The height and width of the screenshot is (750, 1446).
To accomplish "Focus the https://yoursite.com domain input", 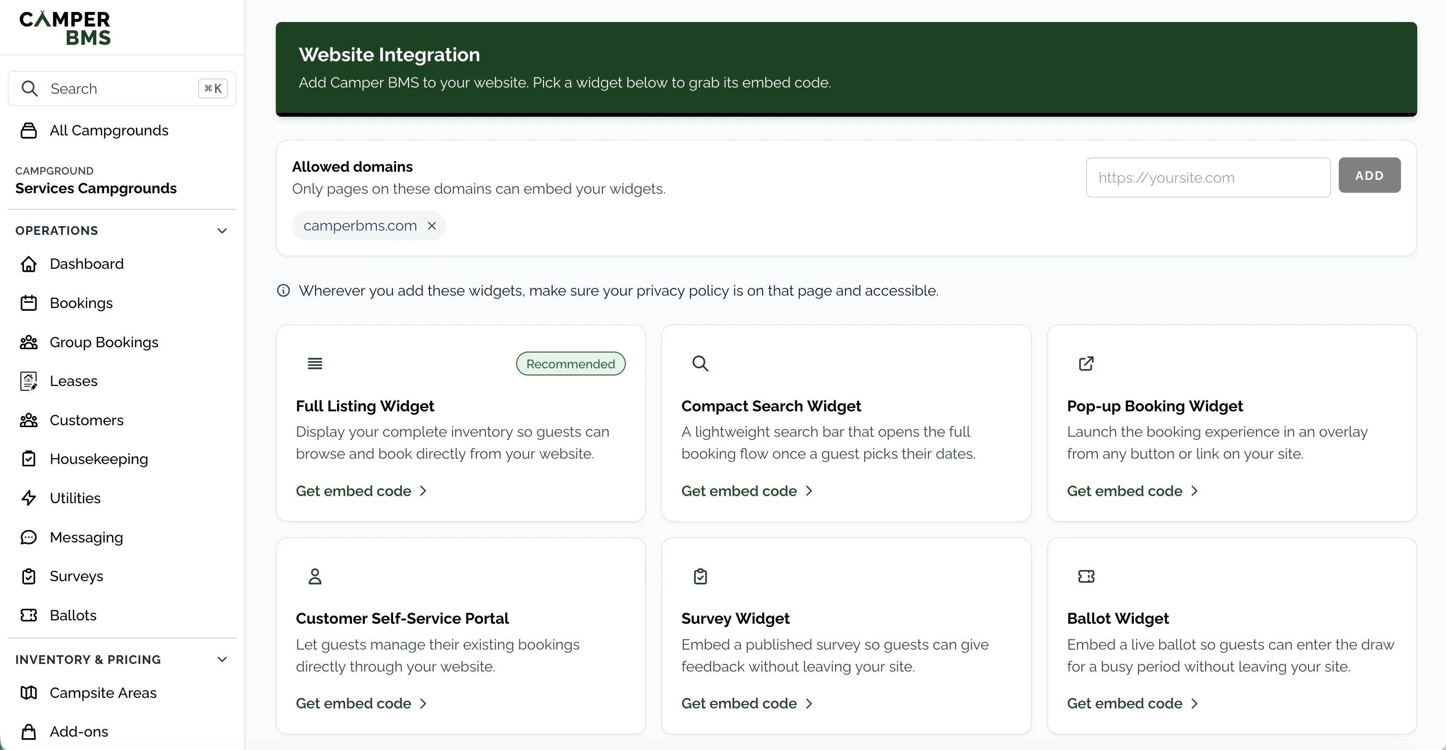I will [x=1208, y=177].
